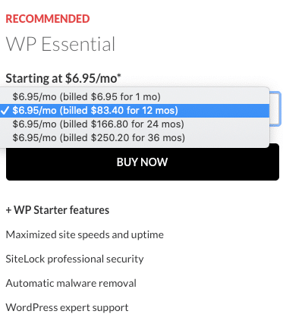Click the billing term select box edge
283x330 pixels.
pyautogui.click(x=275, y=108)
